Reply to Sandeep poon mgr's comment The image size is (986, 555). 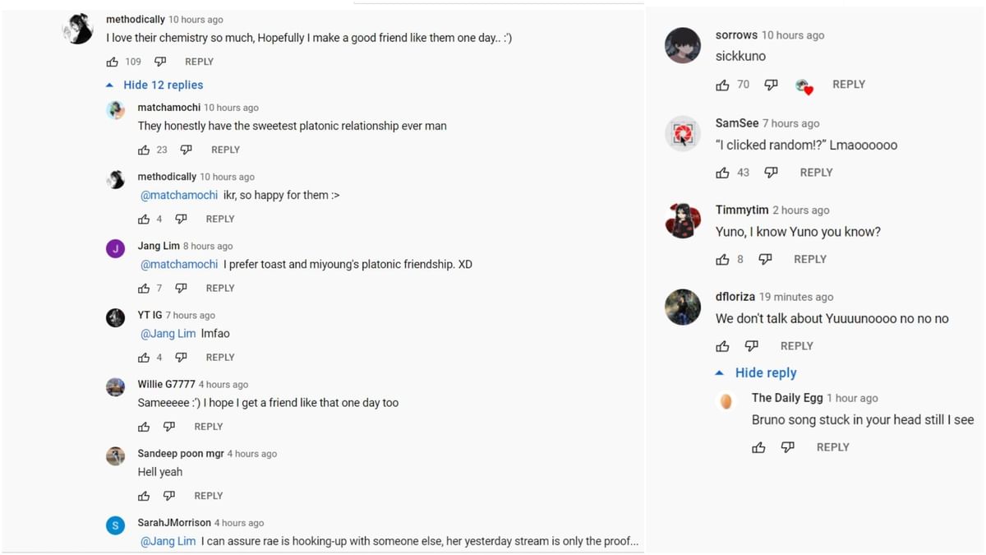click(209, 496)
